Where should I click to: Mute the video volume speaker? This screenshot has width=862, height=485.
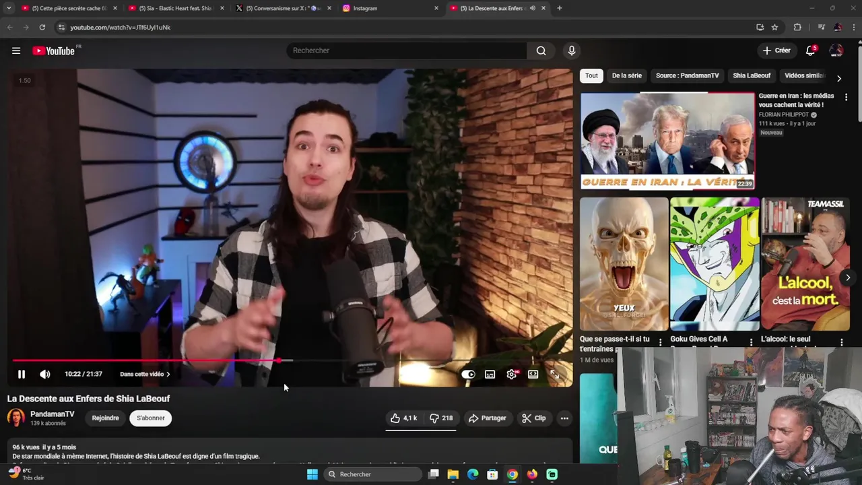pos(44,374)
